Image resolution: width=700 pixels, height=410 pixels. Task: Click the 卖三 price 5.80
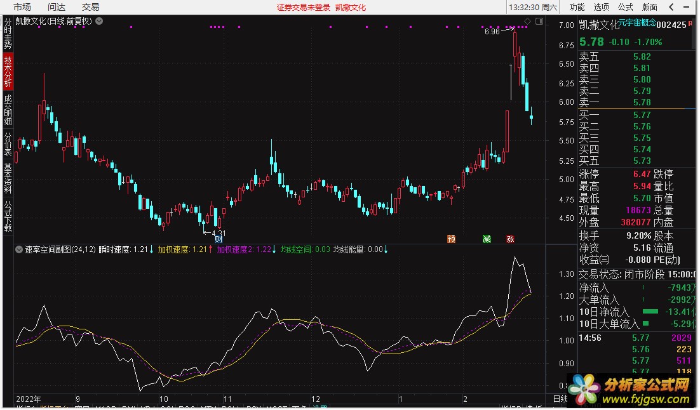(x=642, y=79)
